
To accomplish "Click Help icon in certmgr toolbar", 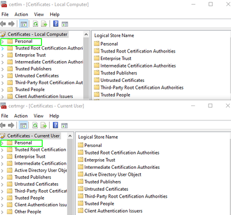I will point(55,125).
